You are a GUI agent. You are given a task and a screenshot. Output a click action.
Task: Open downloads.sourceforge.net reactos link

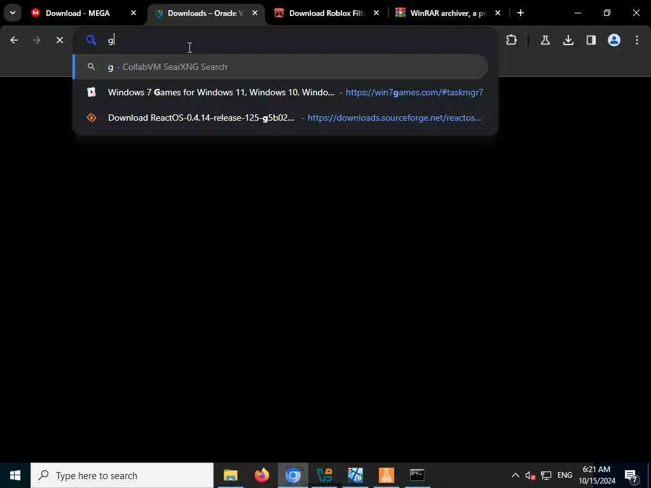pos(394,118)
